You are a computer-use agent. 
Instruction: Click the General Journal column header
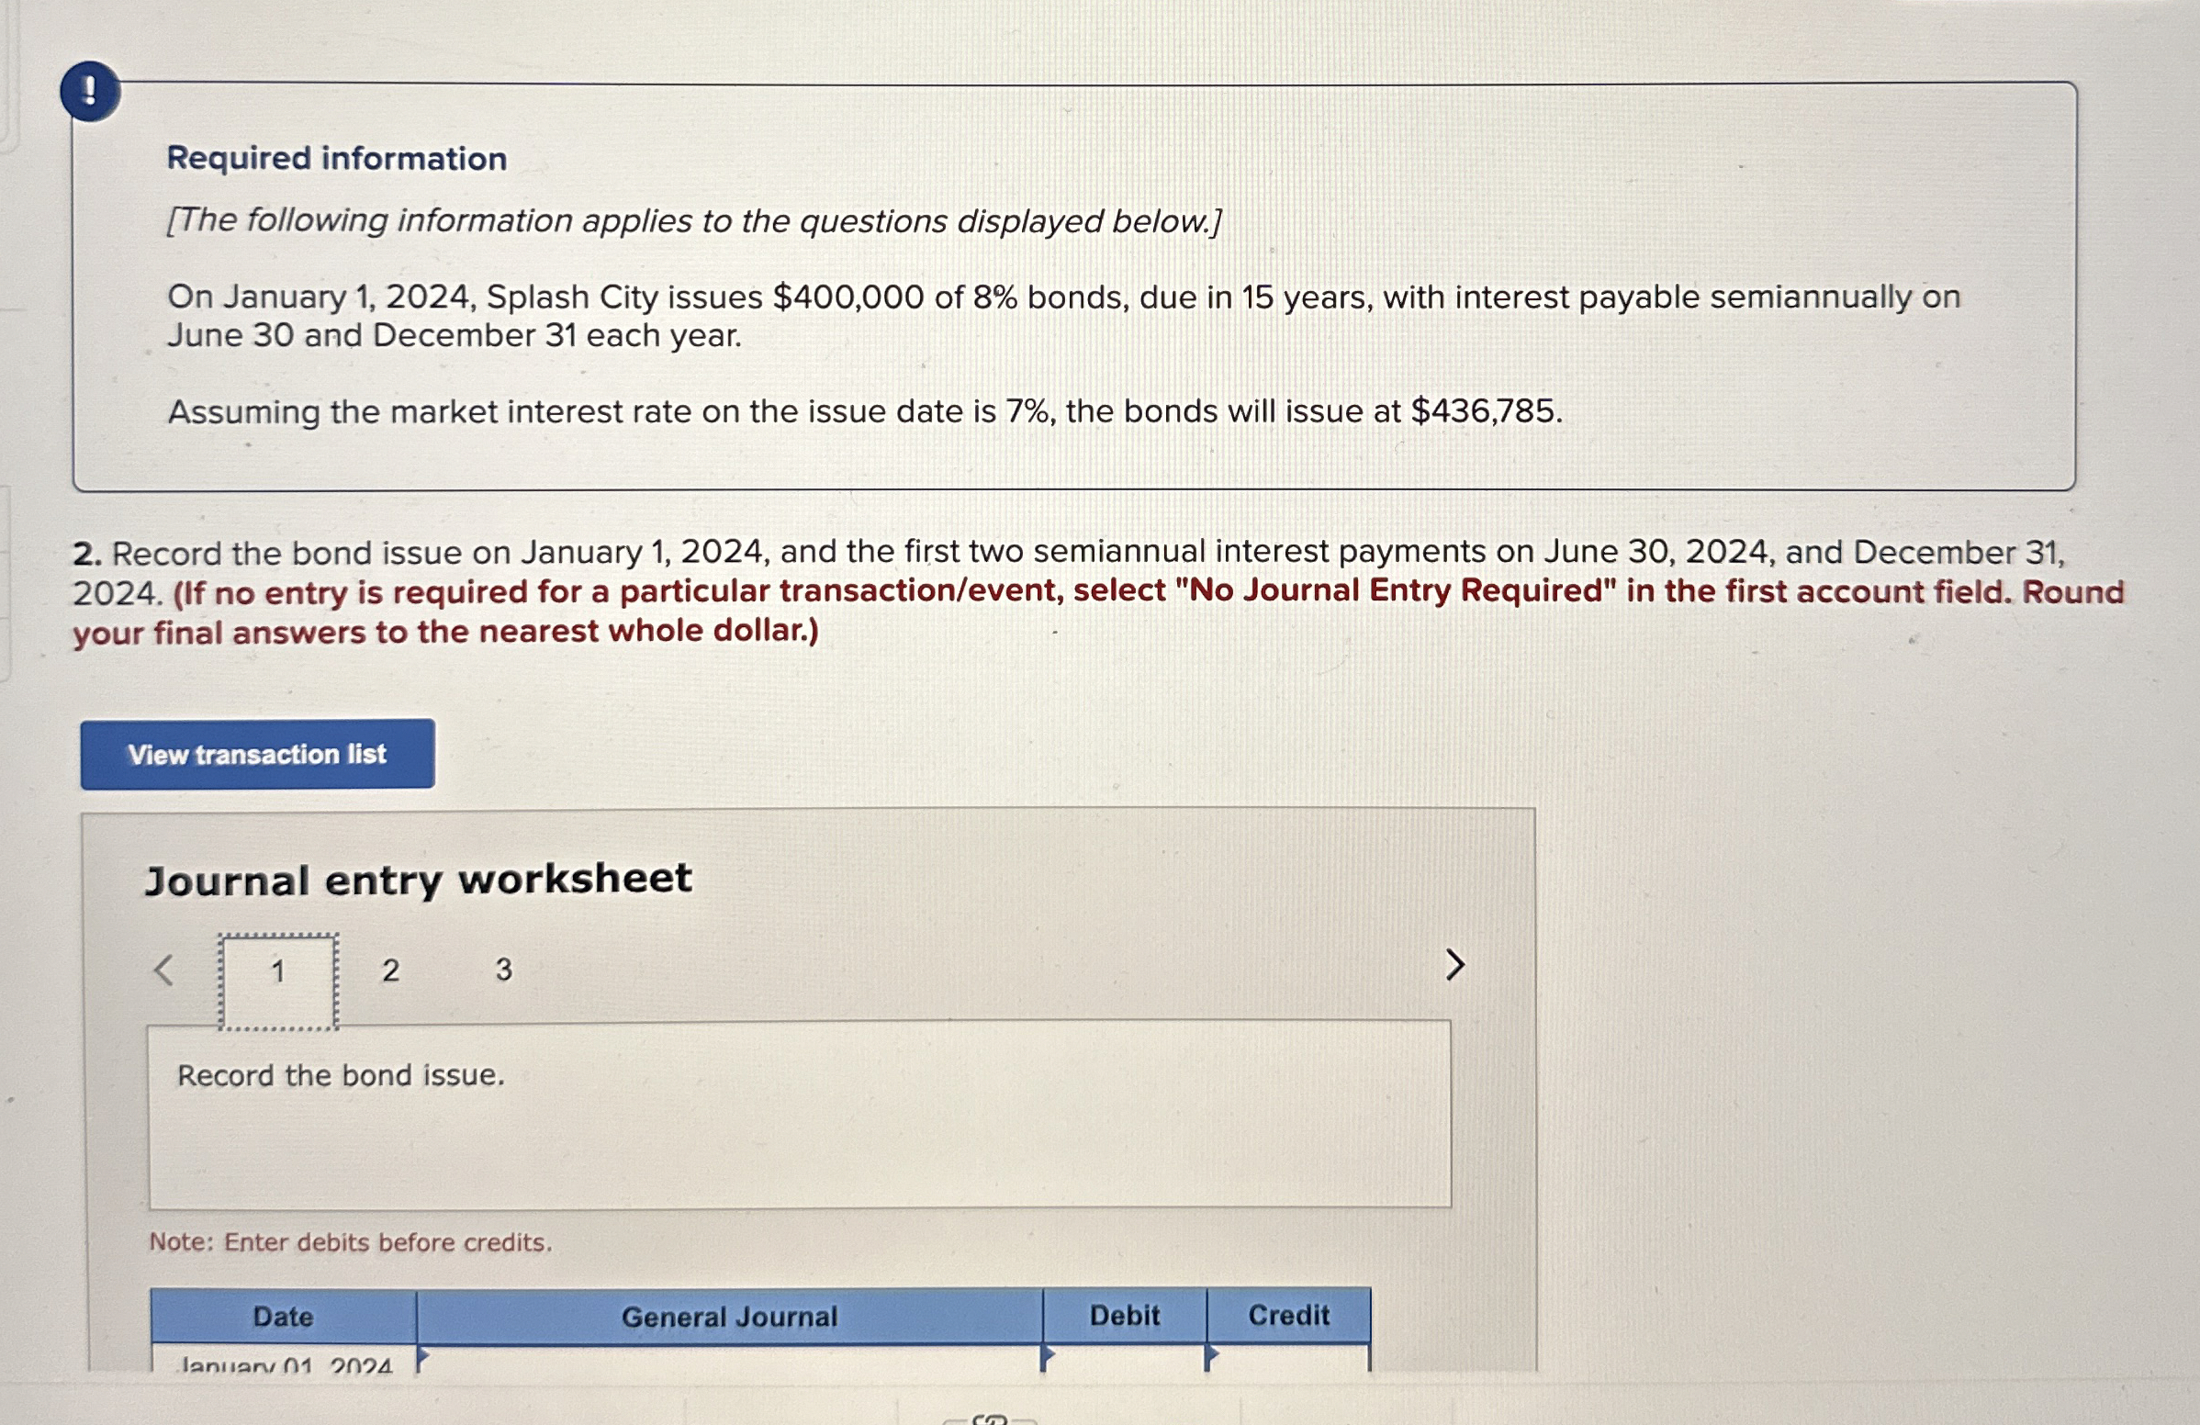point(728,1317)
